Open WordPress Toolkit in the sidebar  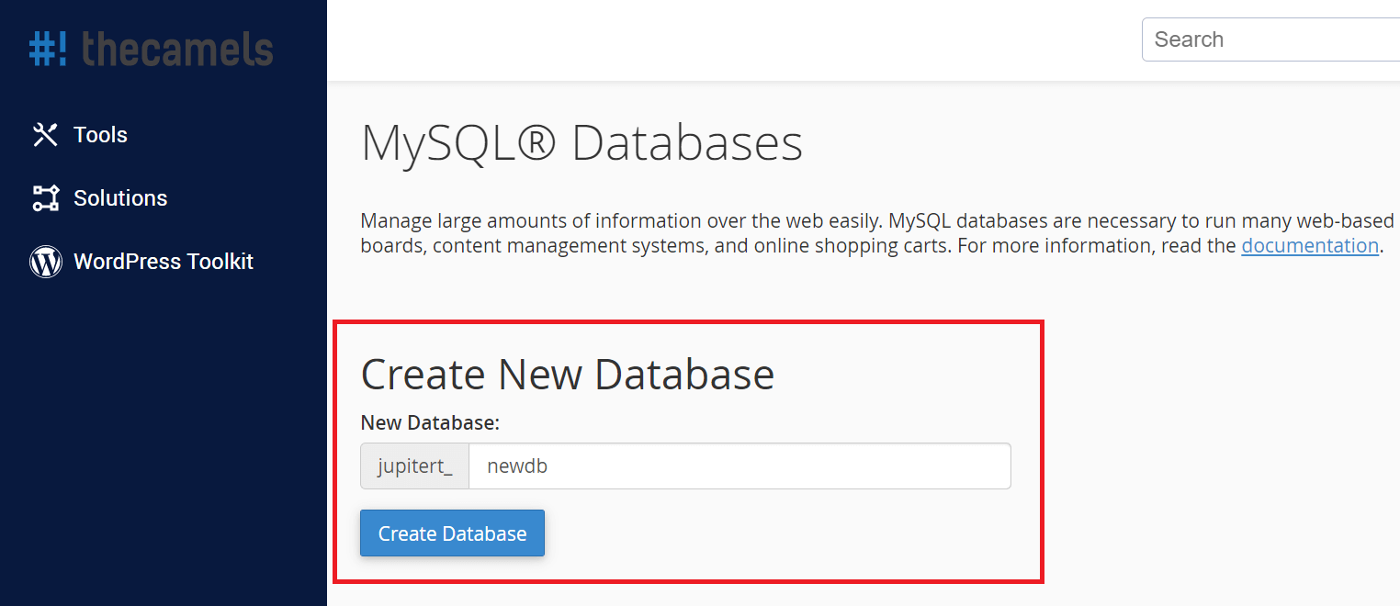164,262
